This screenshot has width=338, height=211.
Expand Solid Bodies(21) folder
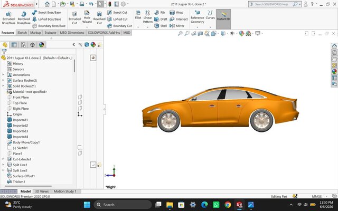[x=3, y=86]
